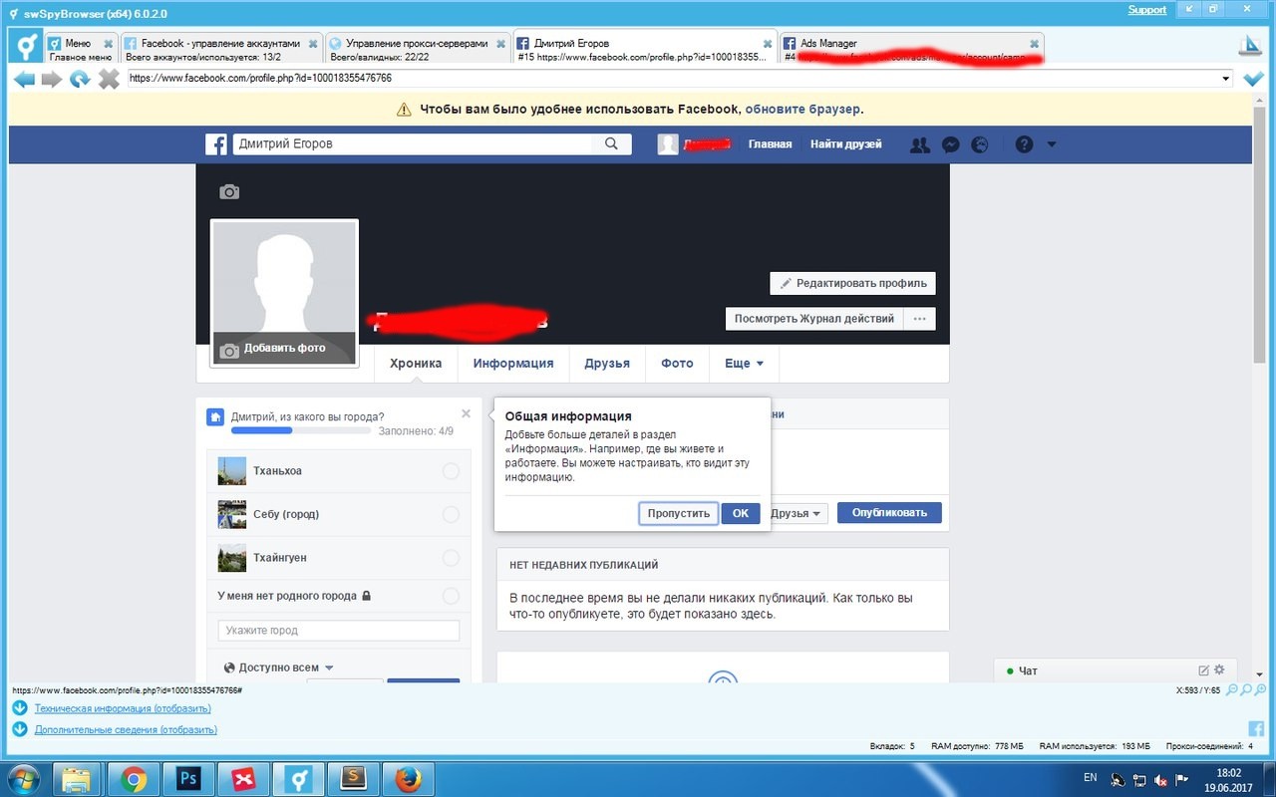Click Посмотреть Журнал действий button
The height and width of the screenshot is (797, 1276).
coord(814,319)
